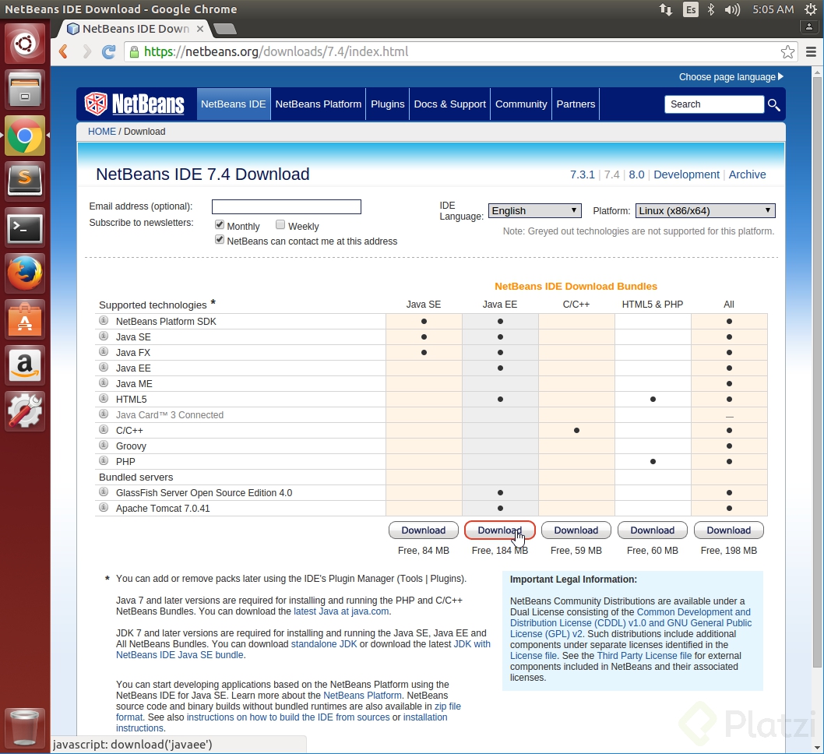Open the Development builds link
The height and width of the screenshot is (754, 824).
pos(686,174)
